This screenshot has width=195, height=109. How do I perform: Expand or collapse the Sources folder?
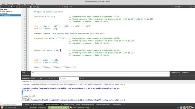pyautogui.click(x=5, y=13)
